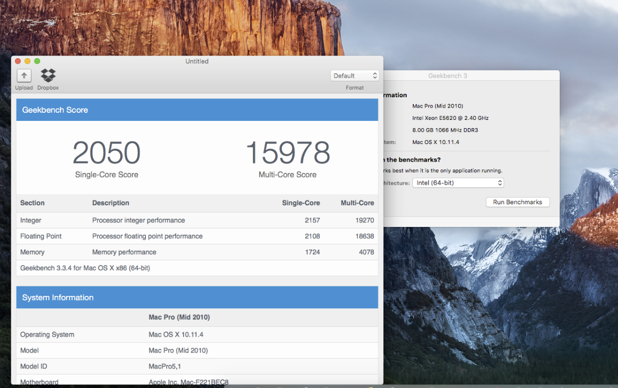Click 'Processor integer performance' description

(x=138, y=220)
